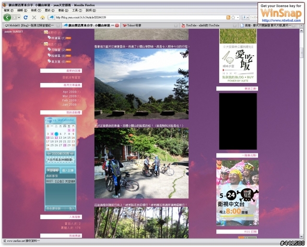
Task: Open the 檔案 (F) menu
Action: pyautogui.click(x=9, y=11)
